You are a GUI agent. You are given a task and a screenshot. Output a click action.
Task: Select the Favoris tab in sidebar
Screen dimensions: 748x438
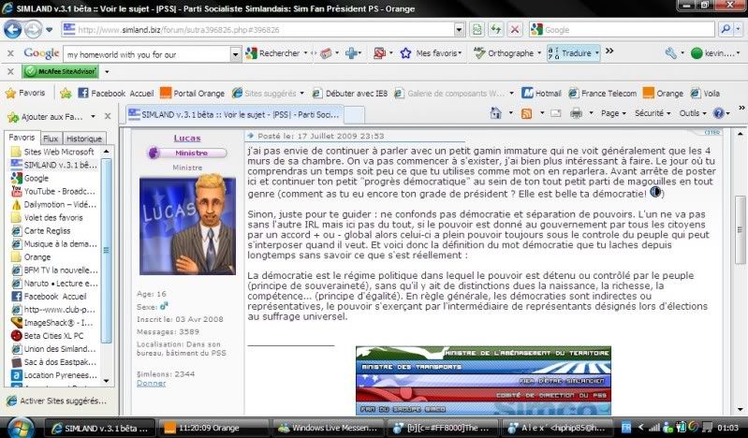(x=22, y=138)
